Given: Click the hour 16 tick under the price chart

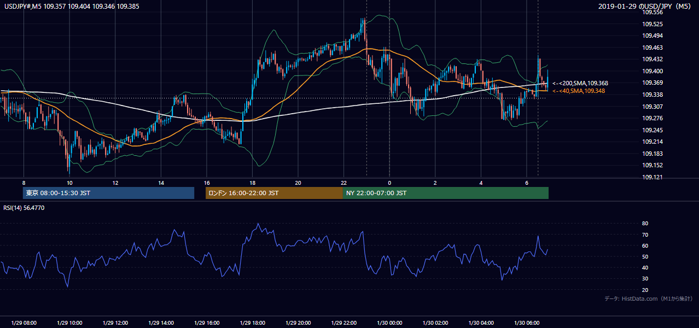Looking at the screenshot, I should pyautogui.click(x=206, y=183).
